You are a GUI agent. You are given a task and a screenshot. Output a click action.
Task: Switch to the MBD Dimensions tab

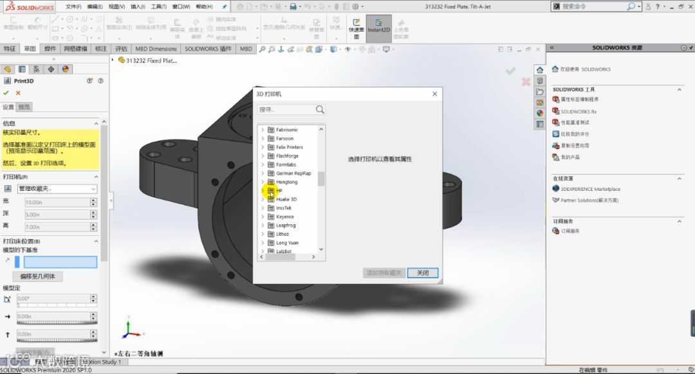pos(156,49)
